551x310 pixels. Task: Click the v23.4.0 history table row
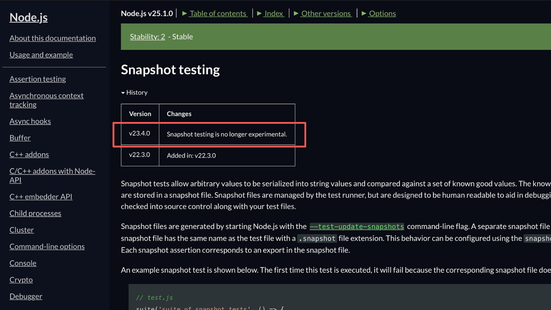(208, 134)
